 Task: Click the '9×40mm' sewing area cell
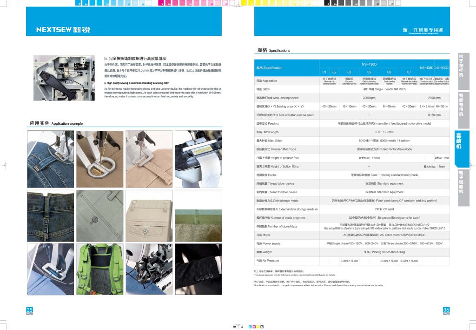389,106
